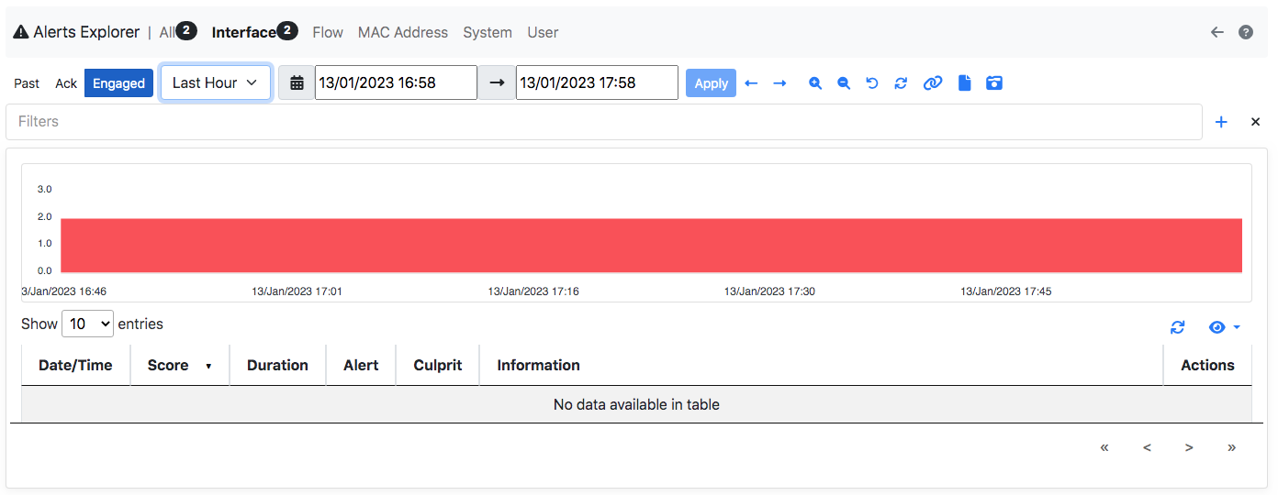Go to first table page
This screenshot has height=495, width=1278.
(x=1104, y=447)
